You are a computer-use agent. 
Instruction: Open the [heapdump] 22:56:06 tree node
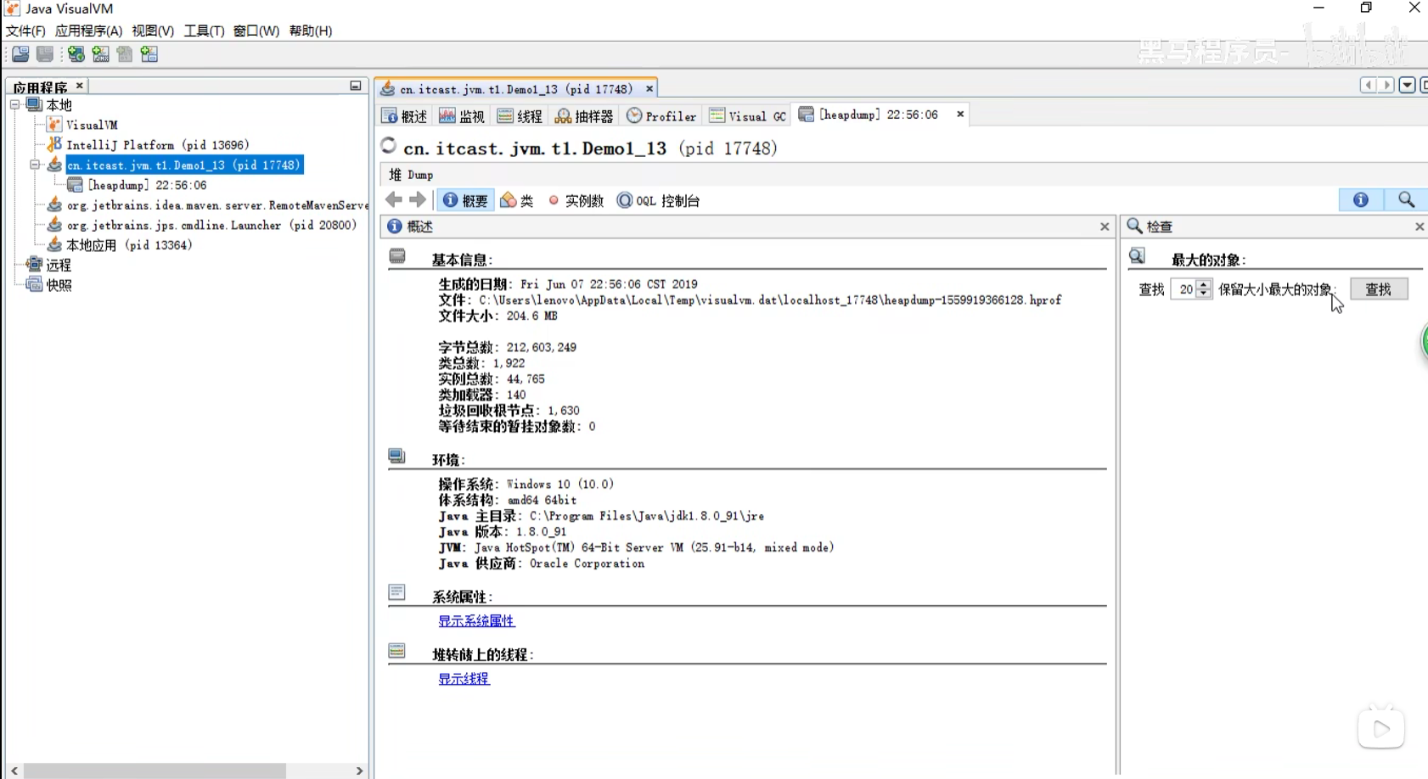click(x=147, y=185)
